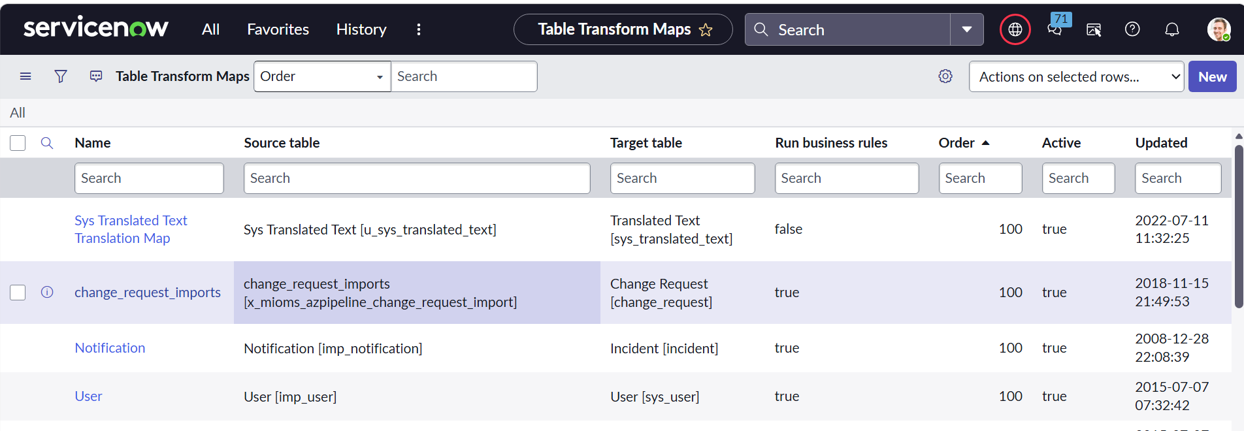Sort by Active column header

pyautogui.click(x=1061, y=142)
